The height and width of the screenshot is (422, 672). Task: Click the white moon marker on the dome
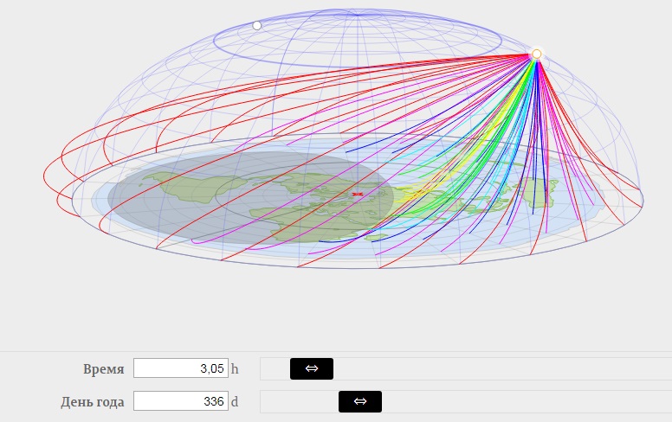tap(256, 26)
